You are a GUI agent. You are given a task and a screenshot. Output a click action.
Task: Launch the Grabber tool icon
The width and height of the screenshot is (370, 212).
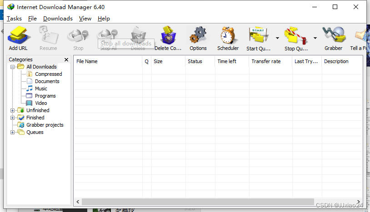coord(334,35)
